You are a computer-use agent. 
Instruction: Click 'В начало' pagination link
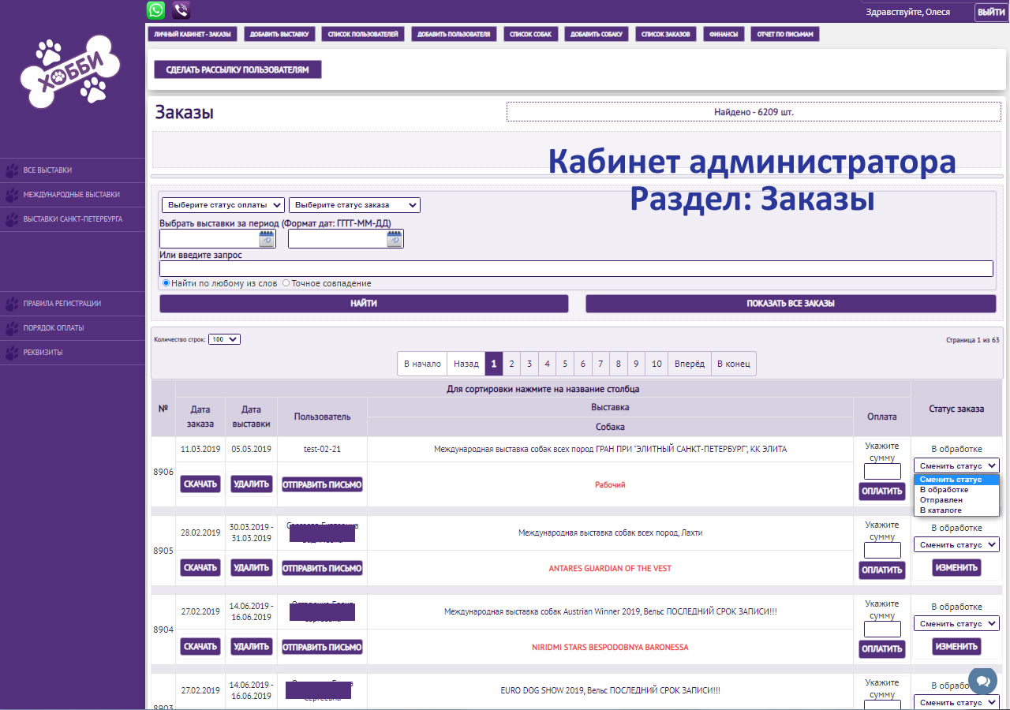[422, 364]
